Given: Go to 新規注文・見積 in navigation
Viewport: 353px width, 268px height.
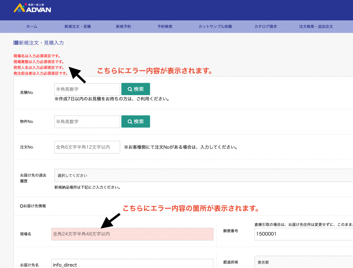Looking at the screenshot, I should [x=78, y=27].
